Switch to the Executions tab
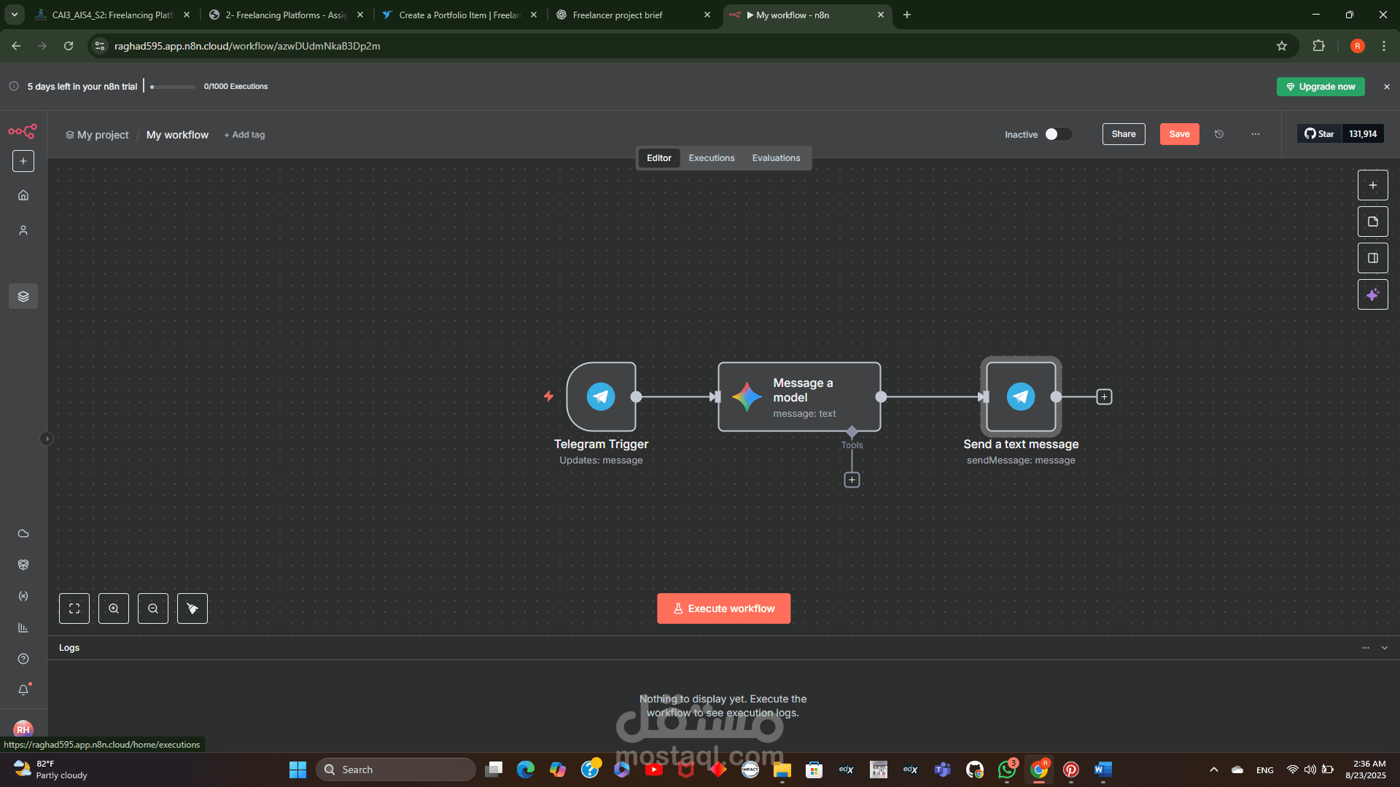This screenshot has height=787, width=1400. coord(712,158)
